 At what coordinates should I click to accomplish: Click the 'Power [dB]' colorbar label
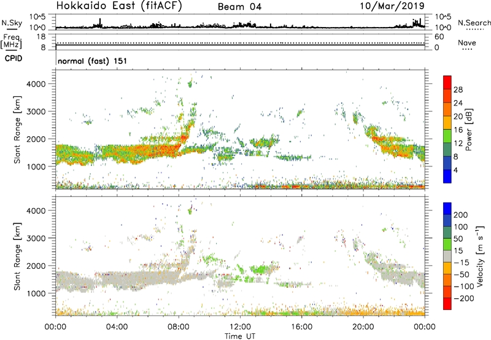(468, 129)
